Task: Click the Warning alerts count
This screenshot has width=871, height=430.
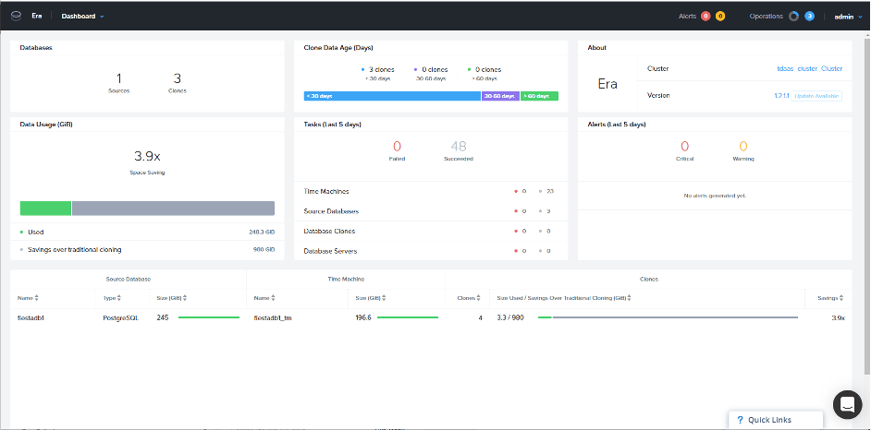Action: (x=743, y=147)
